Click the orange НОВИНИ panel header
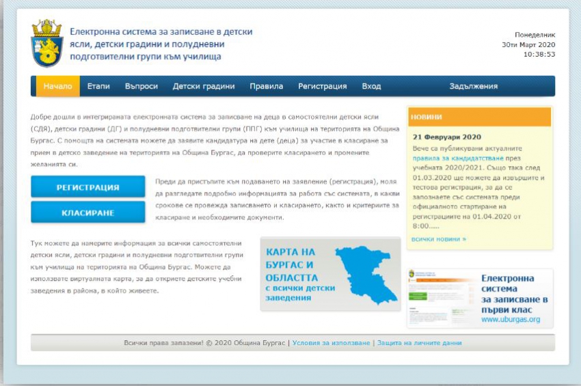Image resolution: width=581 pixels, height=386 pixels. pyautogui.click(x=478, y=117)
